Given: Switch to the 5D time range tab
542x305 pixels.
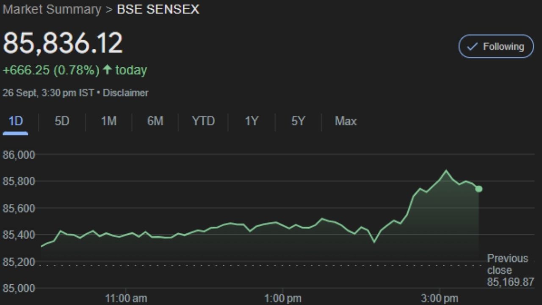Looking at the screenshot, I should pos(62,122).
